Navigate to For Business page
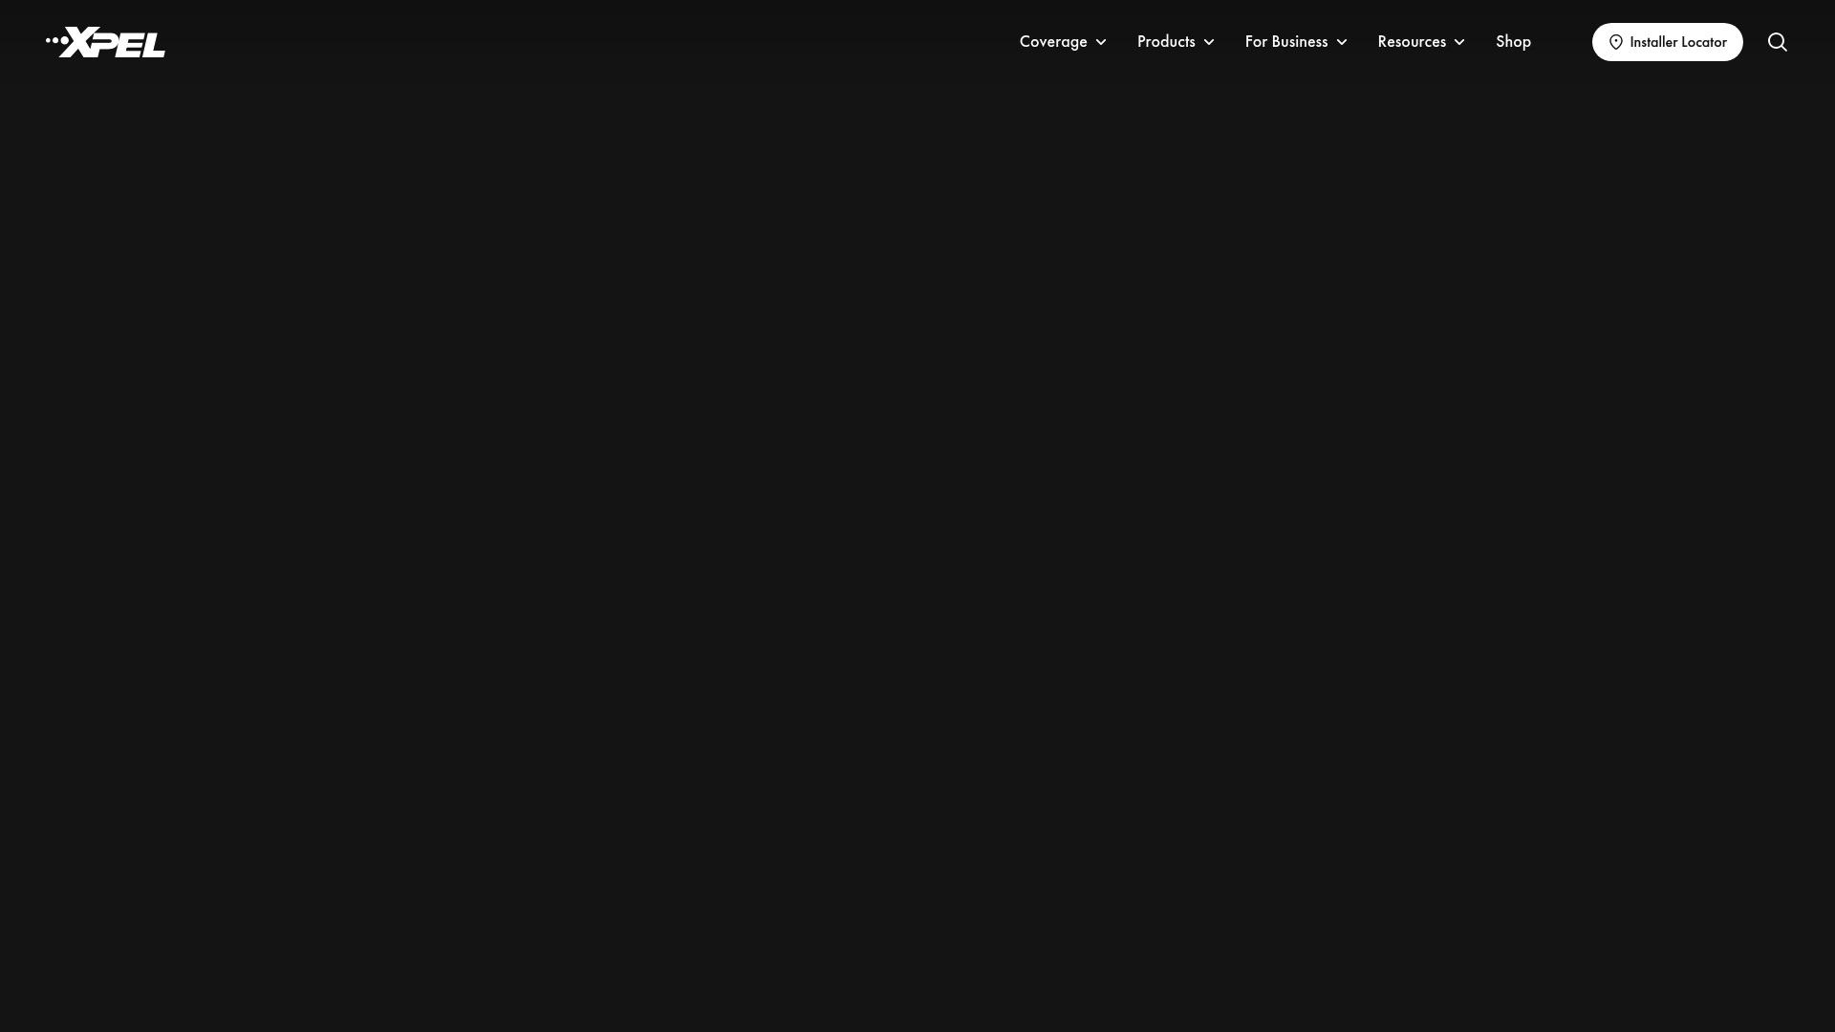The image size is (1835, 1032). pyautogui.click(x=1285, y=42)
